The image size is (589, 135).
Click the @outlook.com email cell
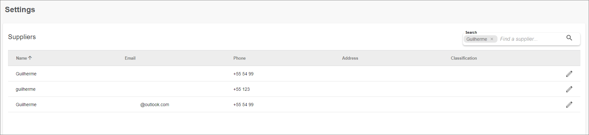click(155, 105)
